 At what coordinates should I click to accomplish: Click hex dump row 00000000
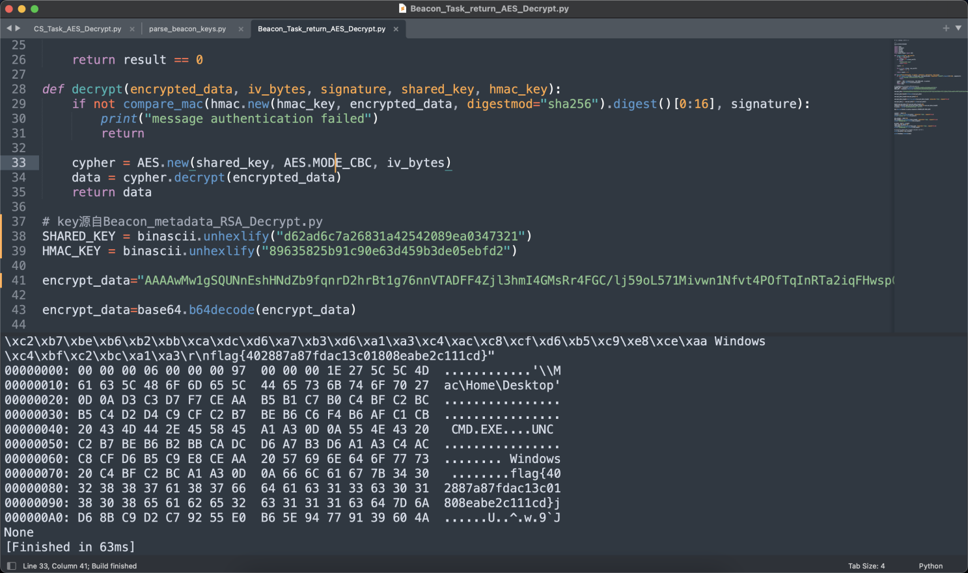283,371
